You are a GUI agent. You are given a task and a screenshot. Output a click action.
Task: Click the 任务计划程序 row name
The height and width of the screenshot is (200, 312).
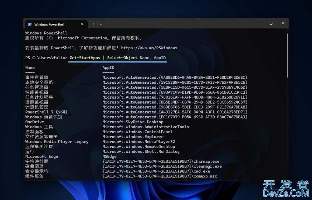tap(39, 97)
